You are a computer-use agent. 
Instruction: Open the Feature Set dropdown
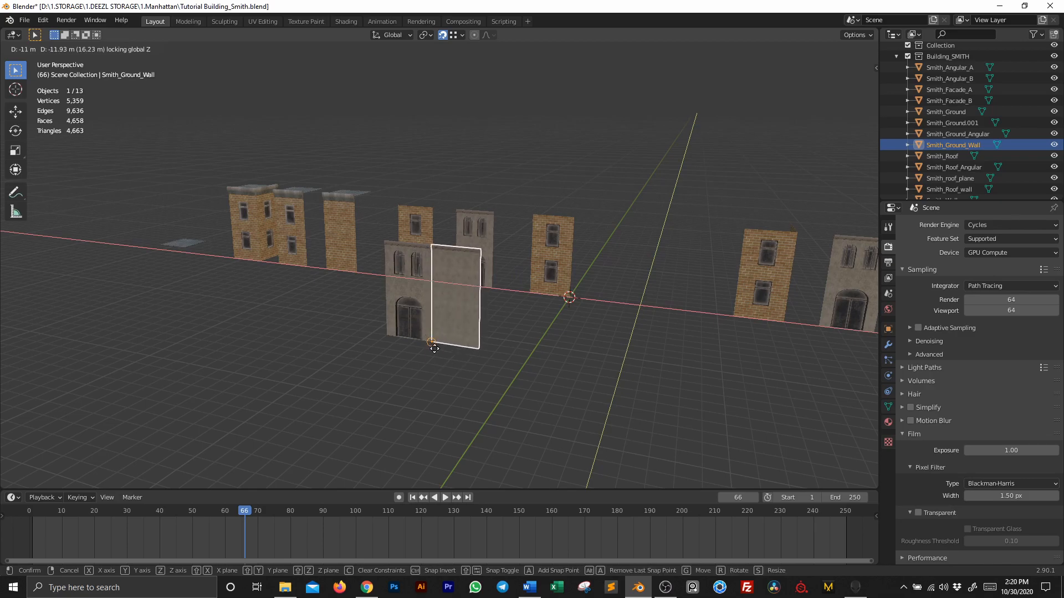tap(1012, 239)
